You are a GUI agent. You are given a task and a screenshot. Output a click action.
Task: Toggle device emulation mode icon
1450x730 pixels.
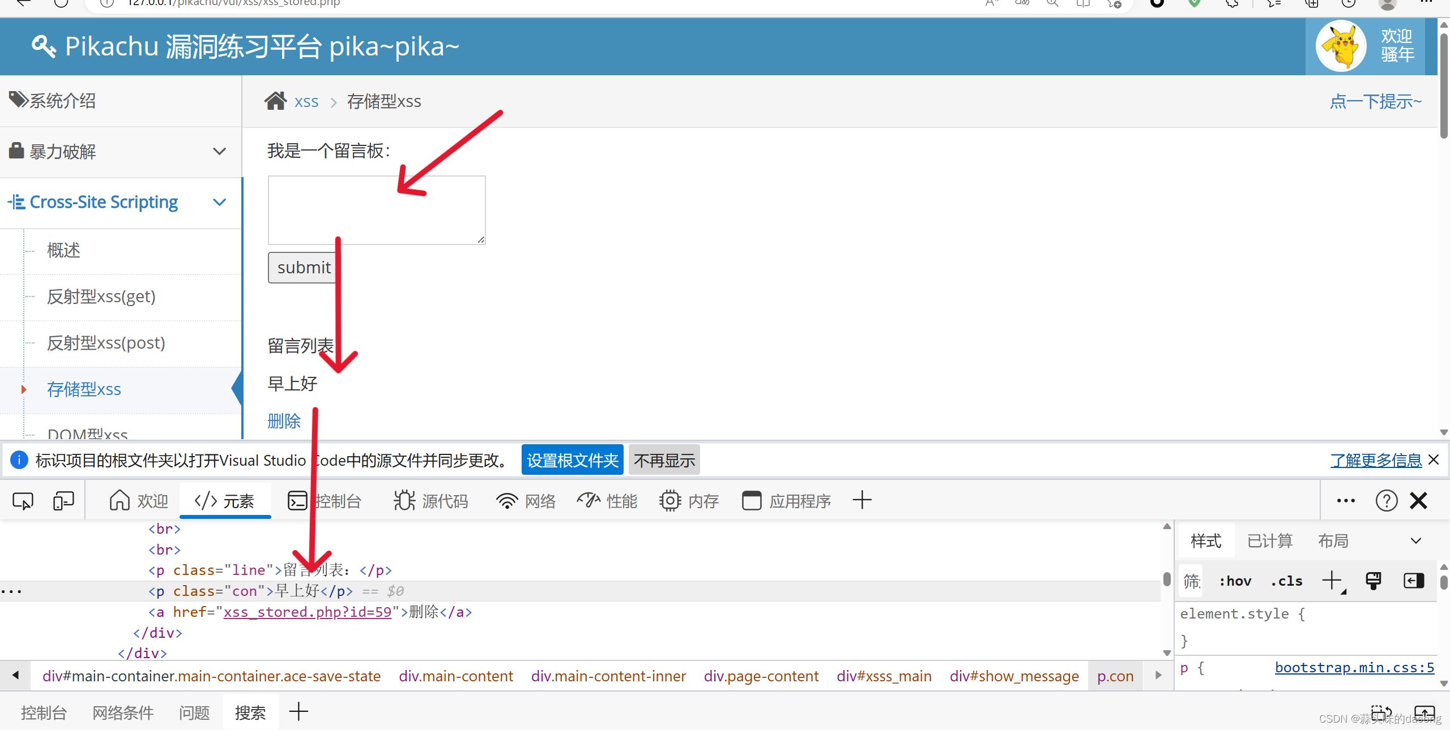(x=63, y=501)
